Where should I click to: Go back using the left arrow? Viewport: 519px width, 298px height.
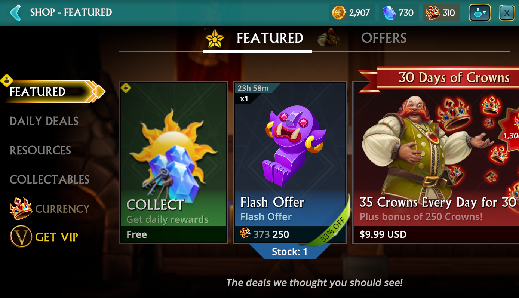point(15,12)
